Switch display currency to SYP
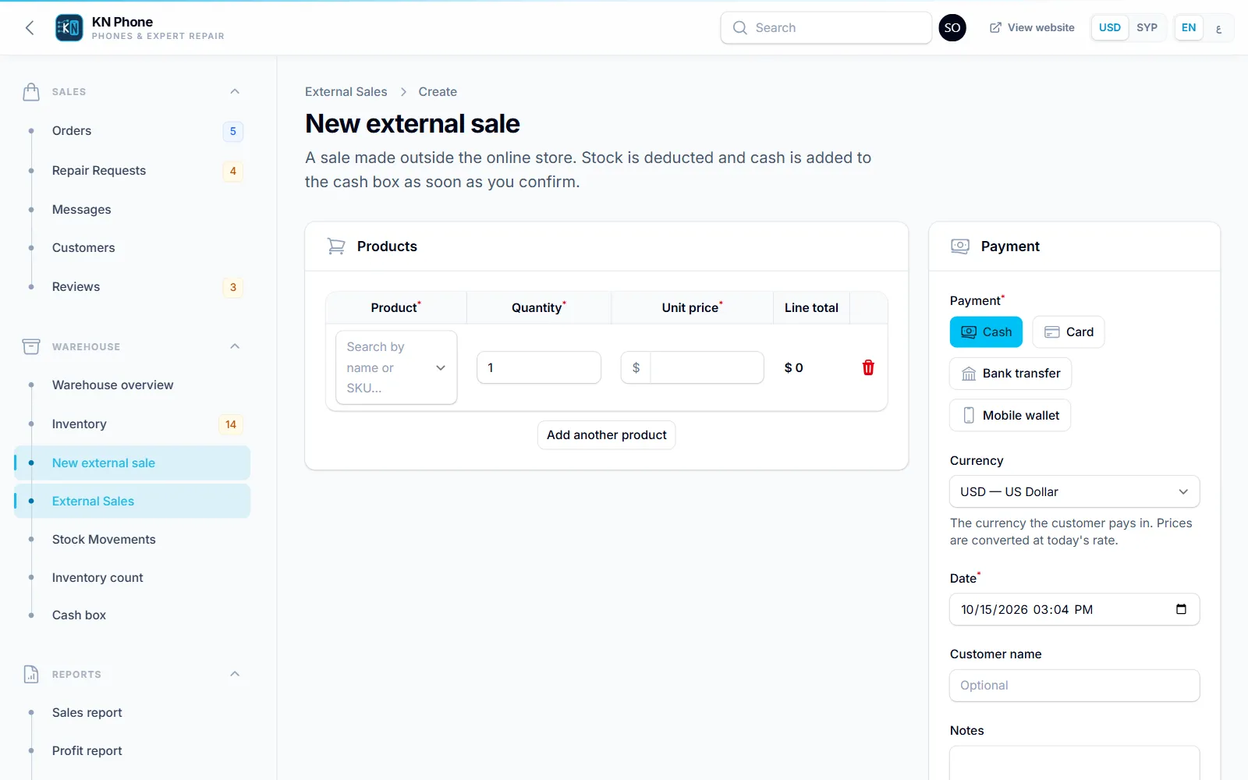This screenshot has width=1248, height=780. (1147, 28)
